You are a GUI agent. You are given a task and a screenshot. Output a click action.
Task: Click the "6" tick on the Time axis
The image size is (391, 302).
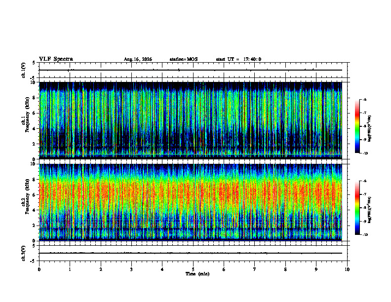click(x=224, y=269)
